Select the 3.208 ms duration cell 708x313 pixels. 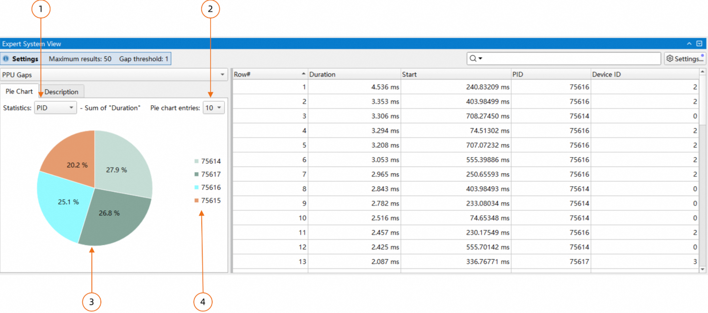tap(354, 145)
